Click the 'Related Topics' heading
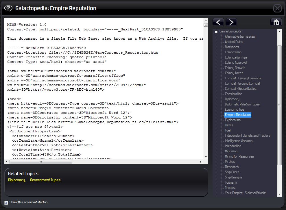Image resolution: width=286 pixels, height=210 pixels. (23, 174)
